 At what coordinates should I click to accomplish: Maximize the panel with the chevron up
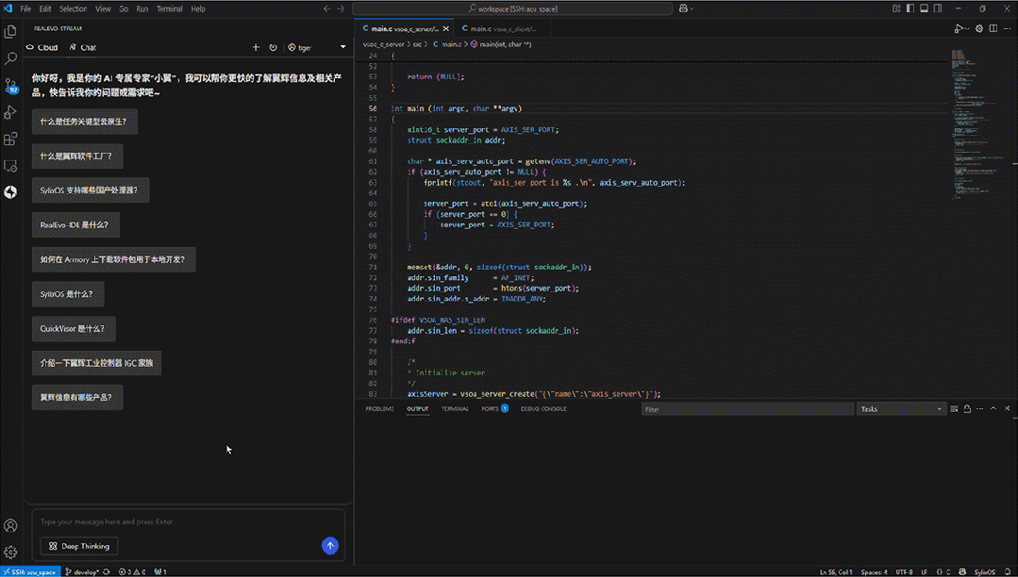click(x=993, y=409)
